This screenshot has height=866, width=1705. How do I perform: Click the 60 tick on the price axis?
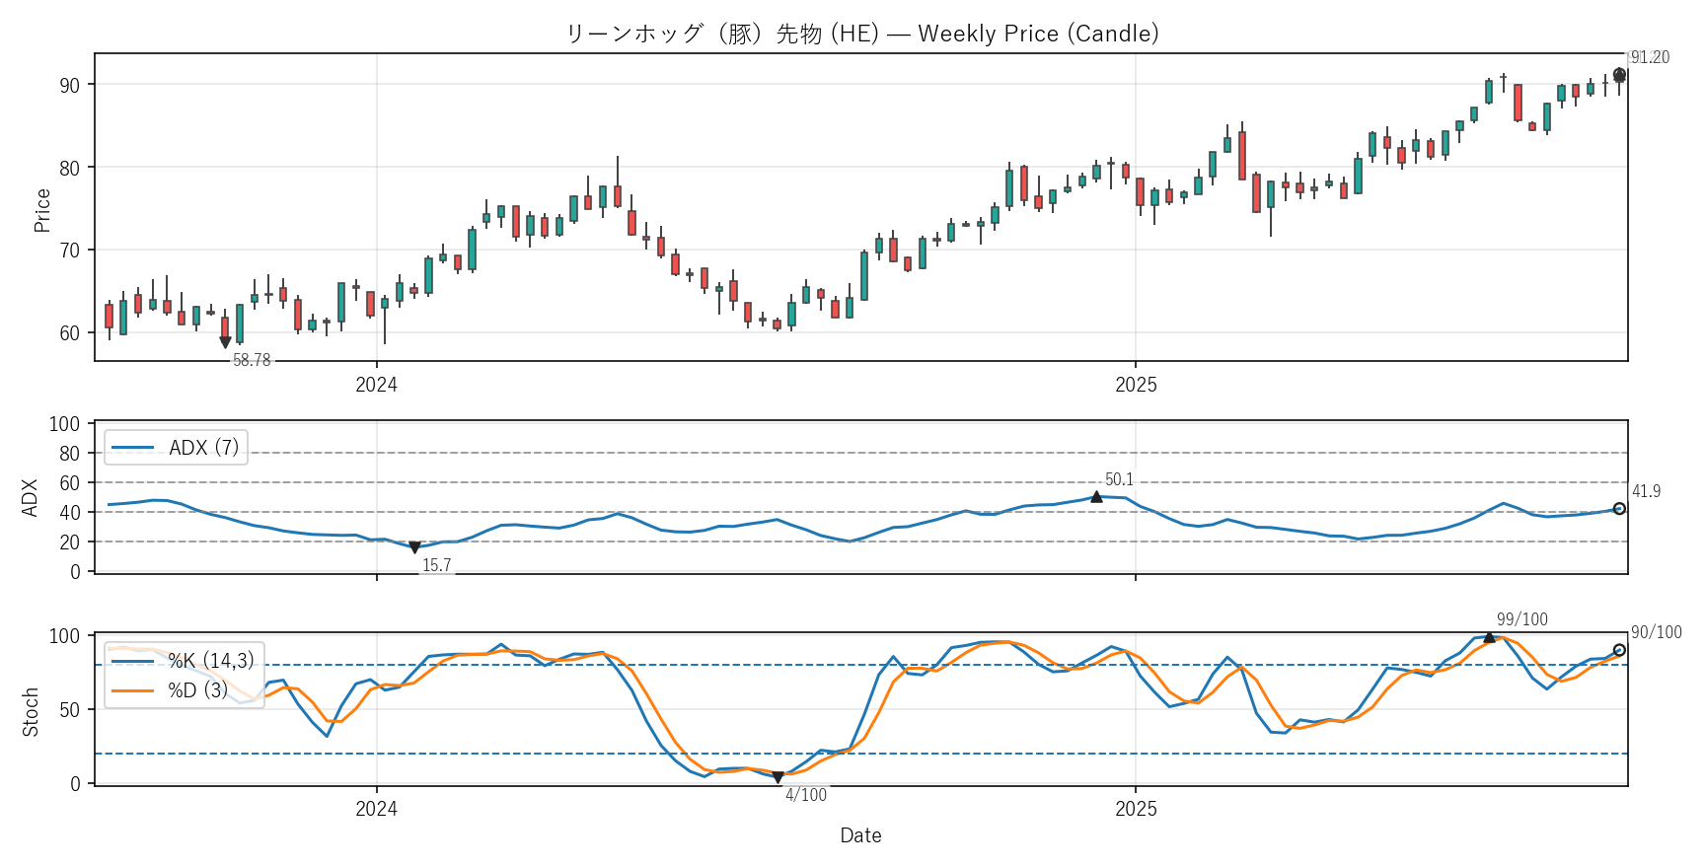click(x=69, y=333)
